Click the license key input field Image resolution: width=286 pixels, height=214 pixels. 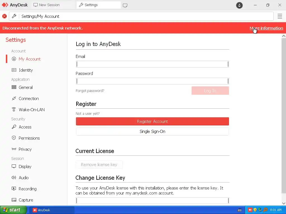pyautogui.click(x=152, y=201)
